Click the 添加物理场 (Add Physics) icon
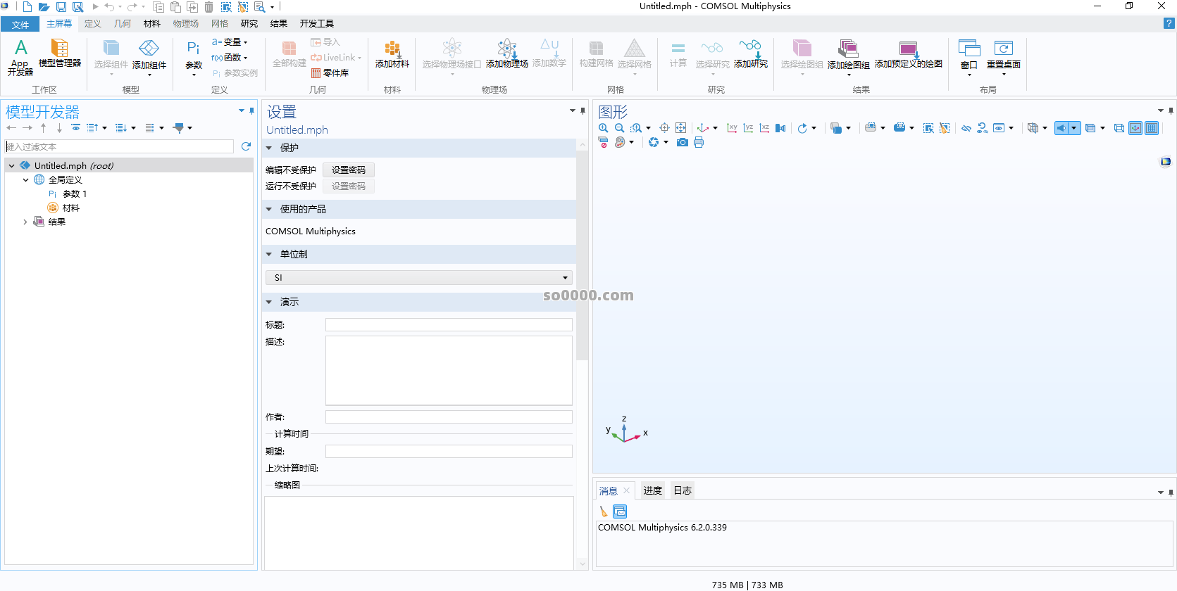This screenshot has width=1177, height=591. (x=506, y=53)
